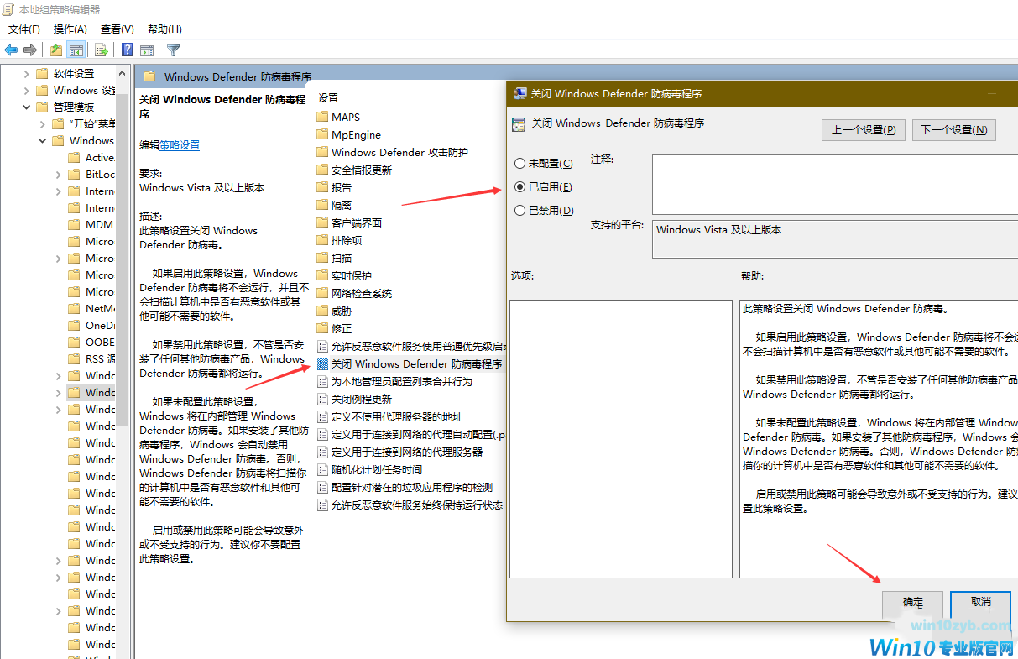The image size is (1018, 659).
Task: Open help via the question mark icon
Action: [127, 50]
